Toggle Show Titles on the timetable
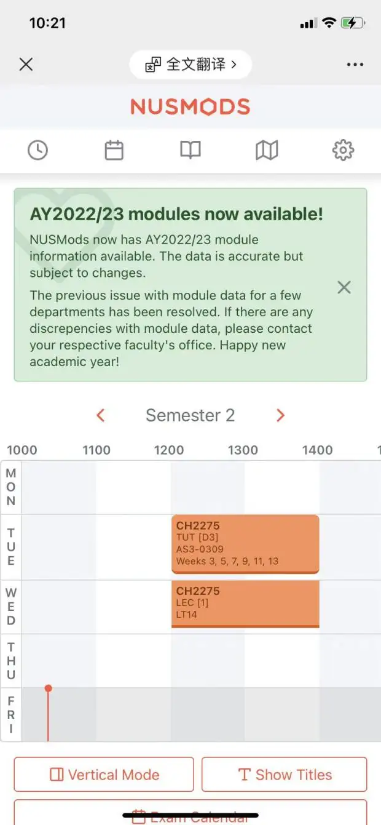 [x=284, y=775]
